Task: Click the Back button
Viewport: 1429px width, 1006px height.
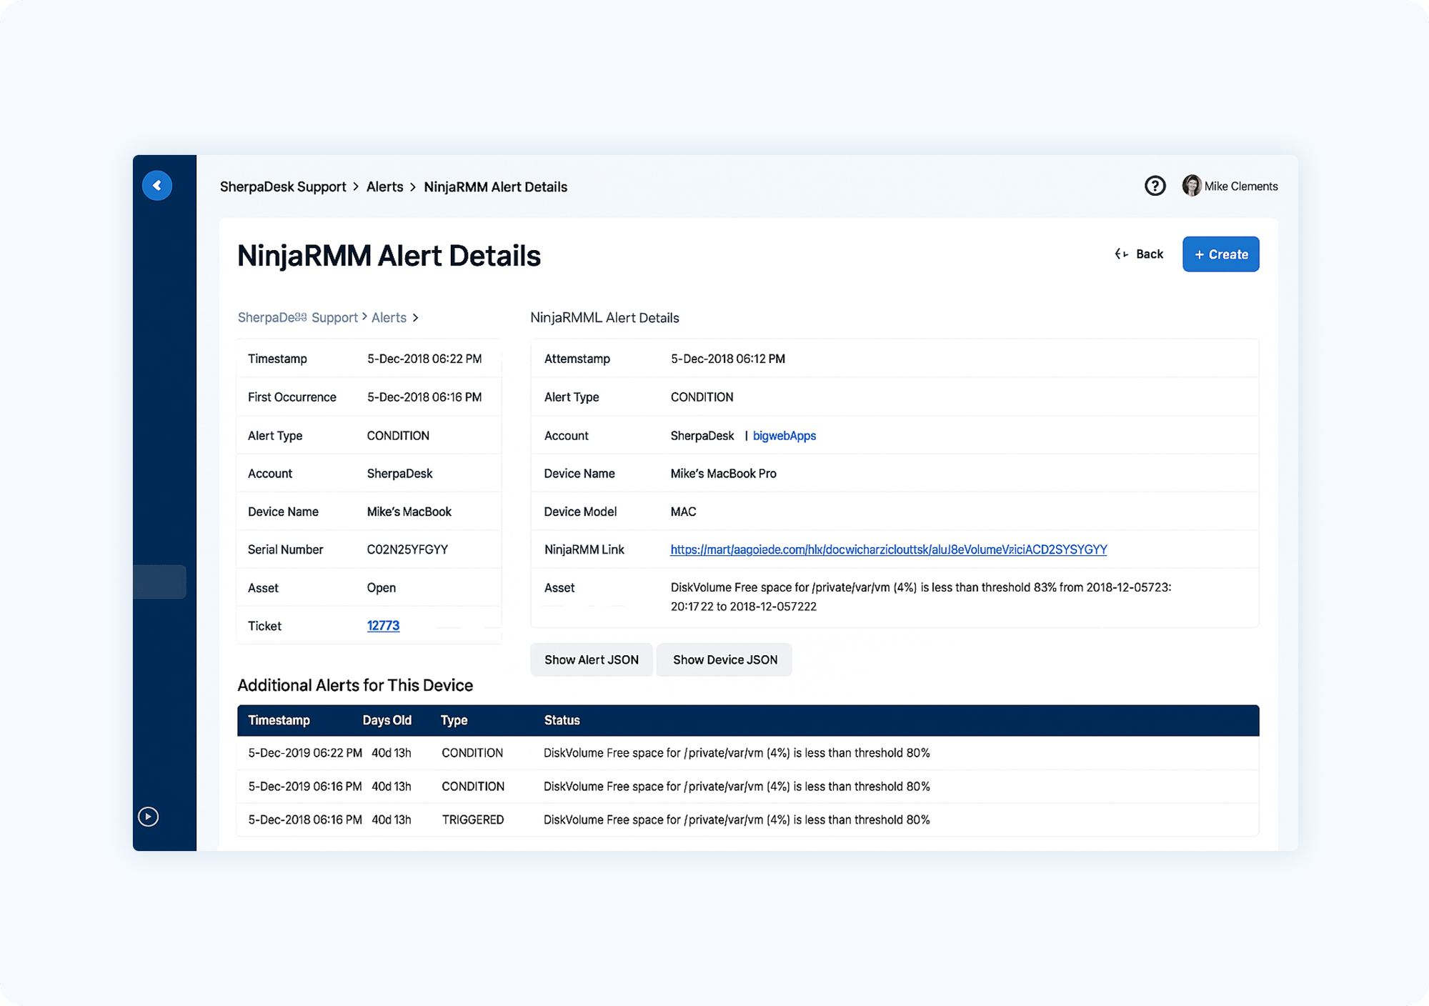Action: (1139, 254)
